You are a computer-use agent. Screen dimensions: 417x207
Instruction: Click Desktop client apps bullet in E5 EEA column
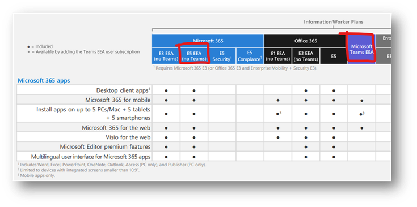click(x=194, y=90)
